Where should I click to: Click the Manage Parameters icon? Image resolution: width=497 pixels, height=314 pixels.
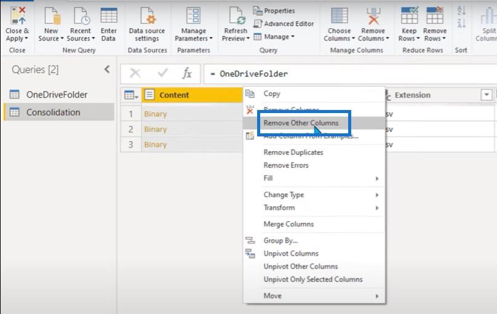click(x=193, y=16)
